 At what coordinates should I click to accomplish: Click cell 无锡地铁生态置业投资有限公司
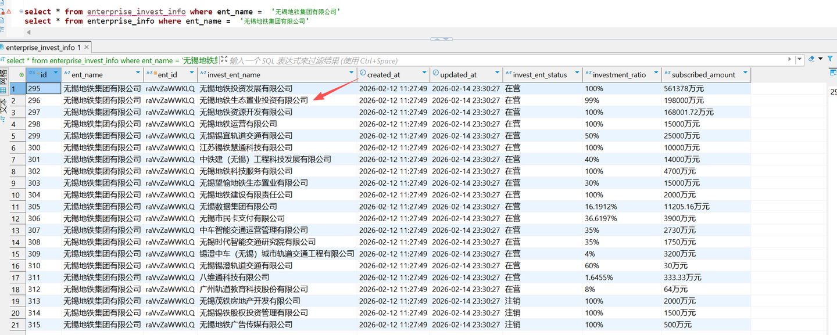point(277,100)
